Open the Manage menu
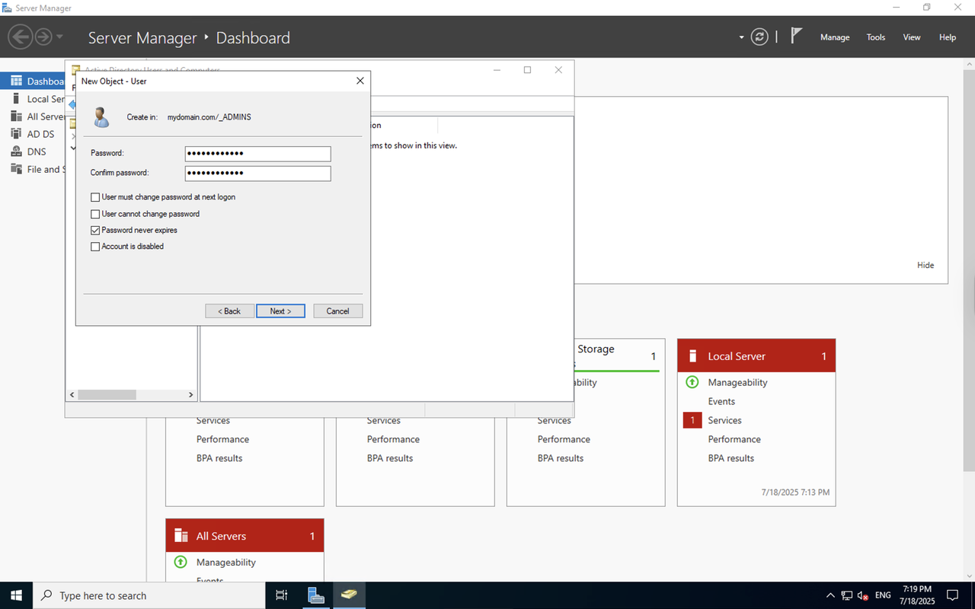Viewport: 975px width, 609px height. pyautogui.click(x=835, y=37)
